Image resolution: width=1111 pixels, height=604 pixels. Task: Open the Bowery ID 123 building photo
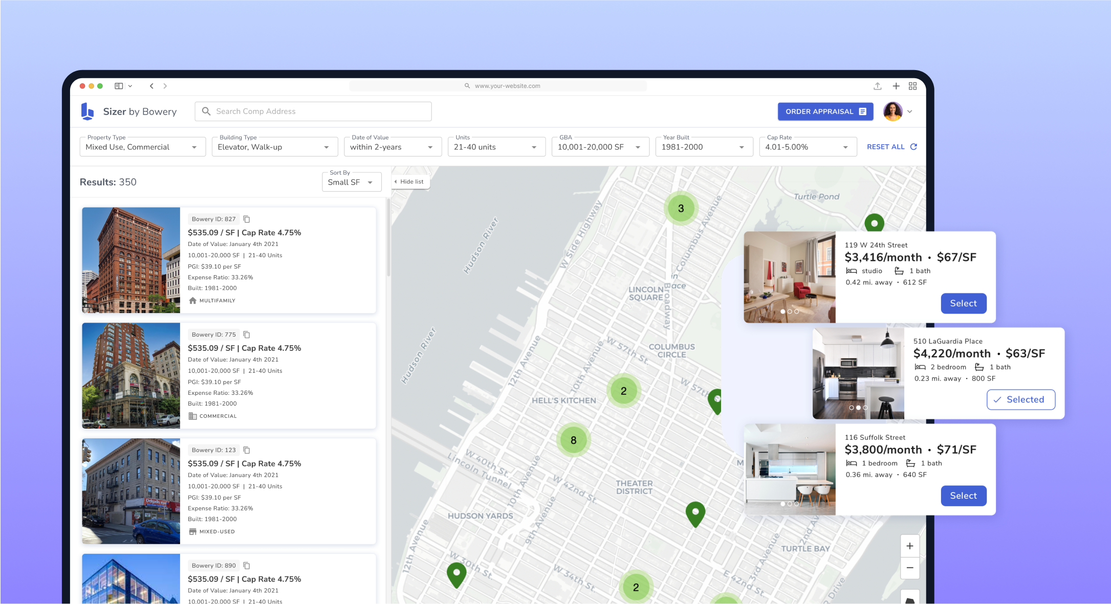(x=131, y=491)
